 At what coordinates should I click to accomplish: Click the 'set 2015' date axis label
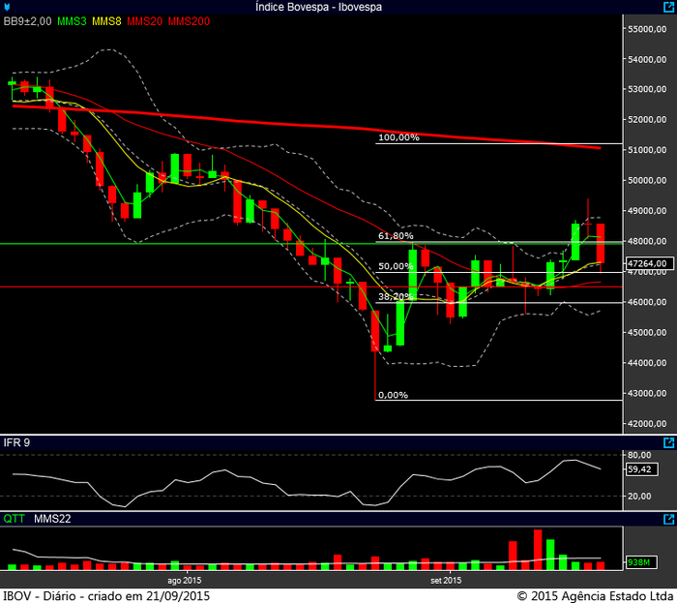(x=446, y=580)
